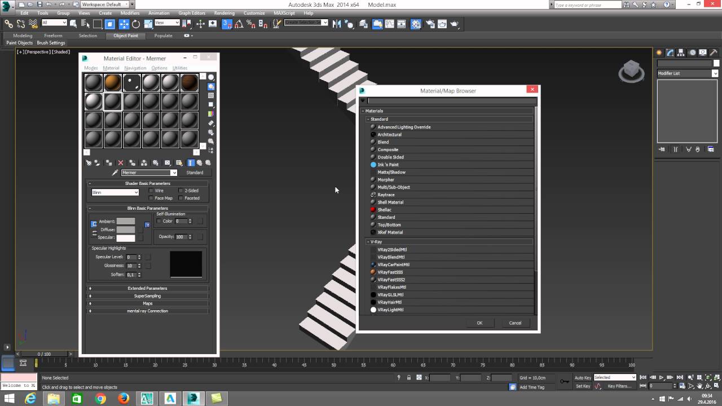Click Go to Parent icon
The image size is (722, 406).
199,163
